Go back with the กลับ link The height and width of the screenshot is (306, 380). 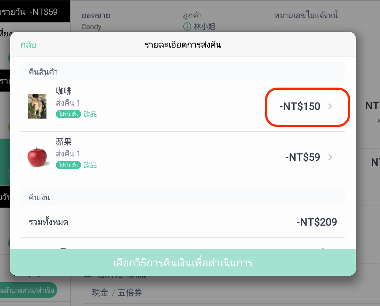tap(28, 45)
